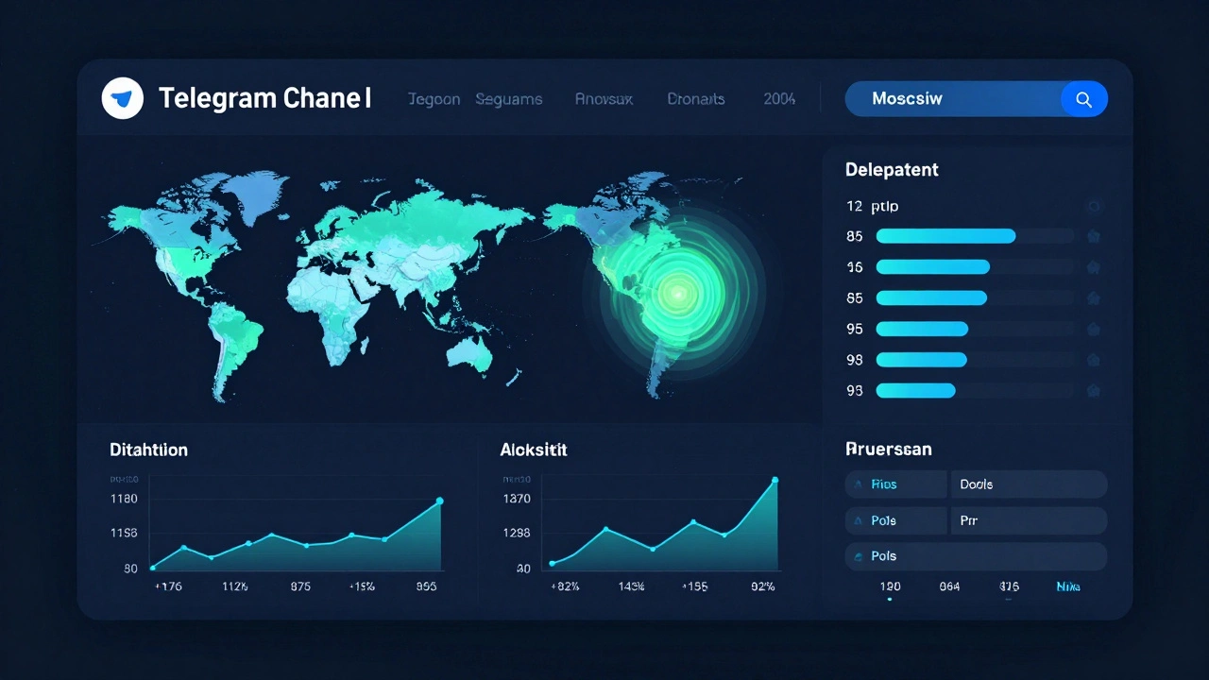Click the home icon beside the bottom 93 bar
Screen dimensions: 1209x680
coord(1095,390)
